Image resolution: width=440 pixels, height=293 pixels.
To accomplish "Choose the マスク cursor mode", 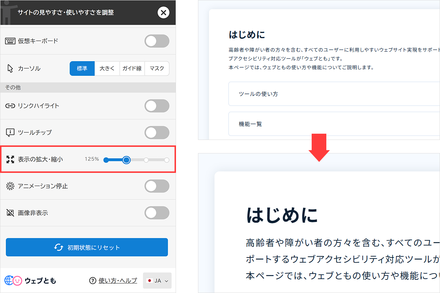I will 157,68.
